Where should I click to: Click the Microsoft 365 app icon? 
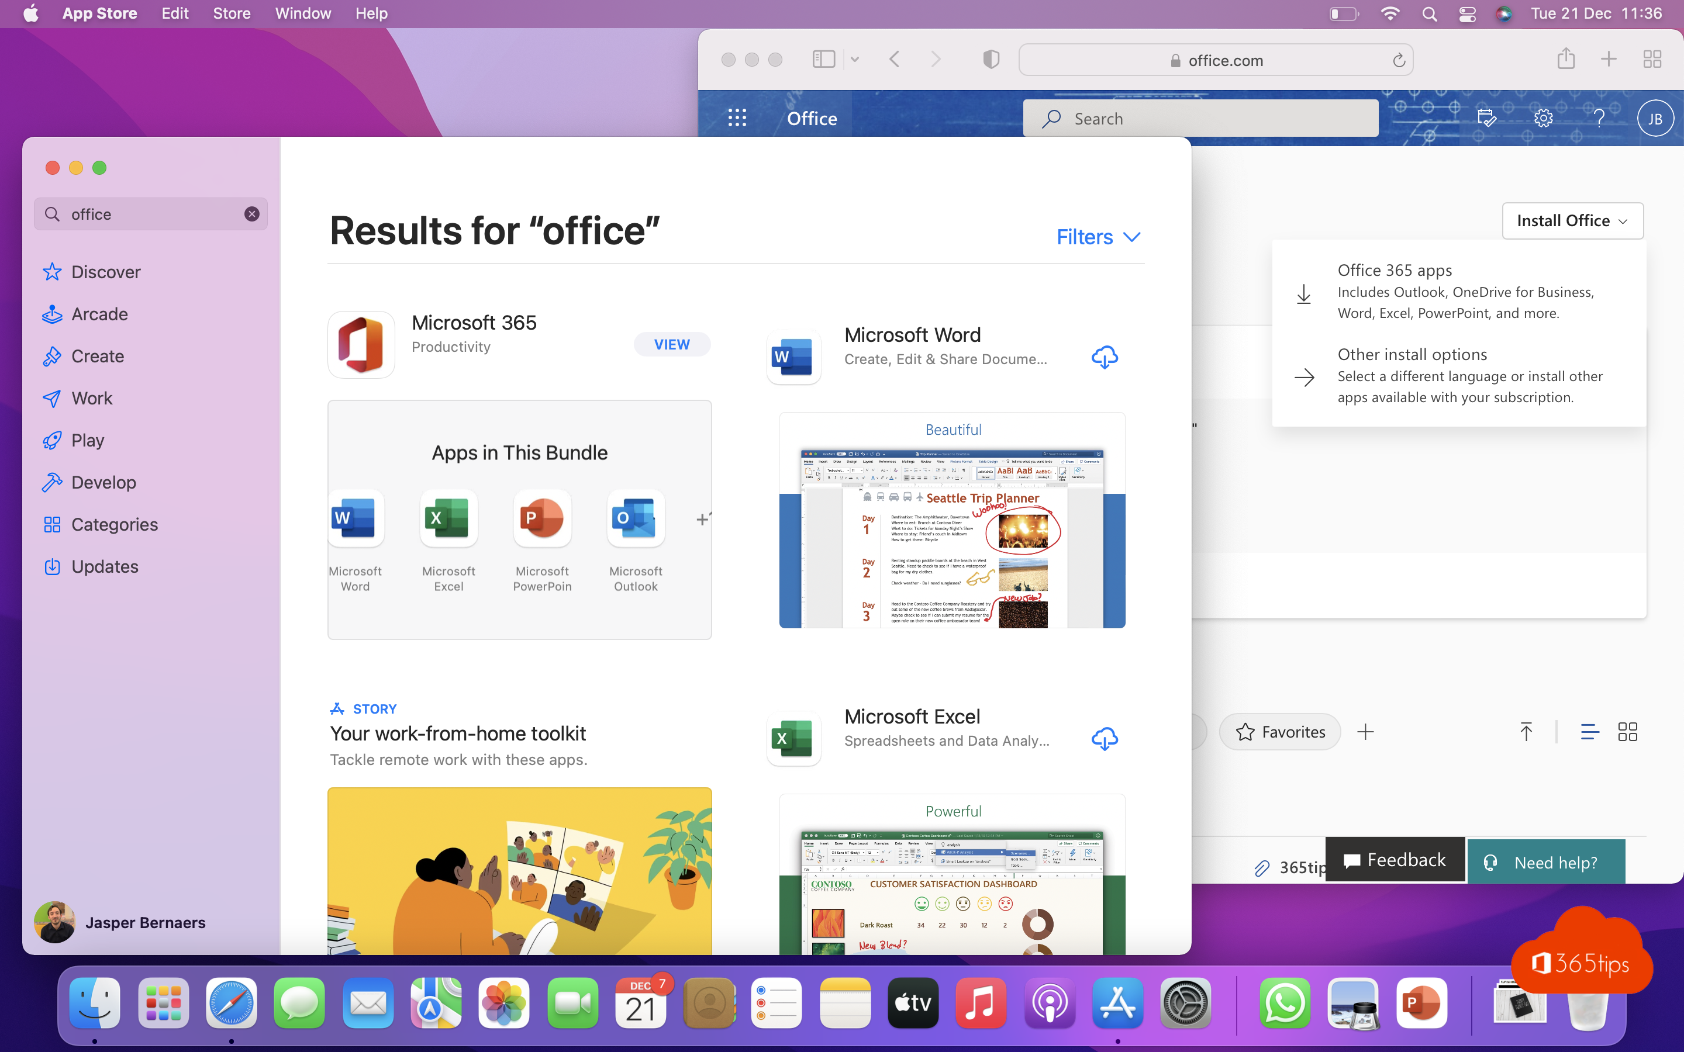coord(361,344)
